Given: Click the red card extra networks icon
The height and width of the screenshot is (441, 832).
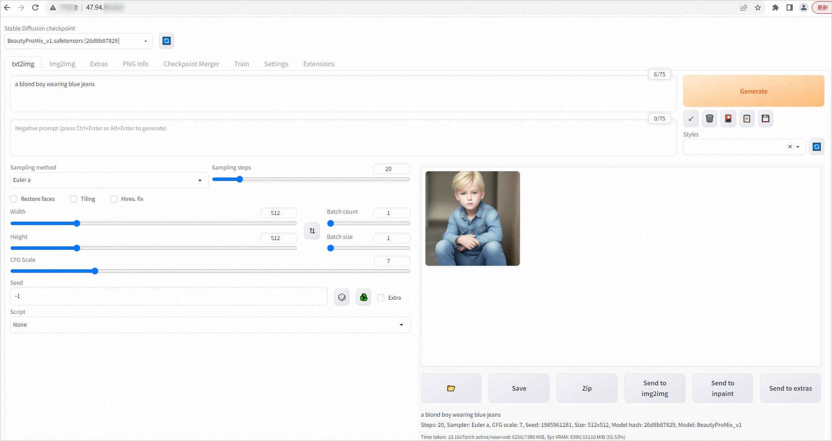Looking at the screenshot, I should point(728,119).
